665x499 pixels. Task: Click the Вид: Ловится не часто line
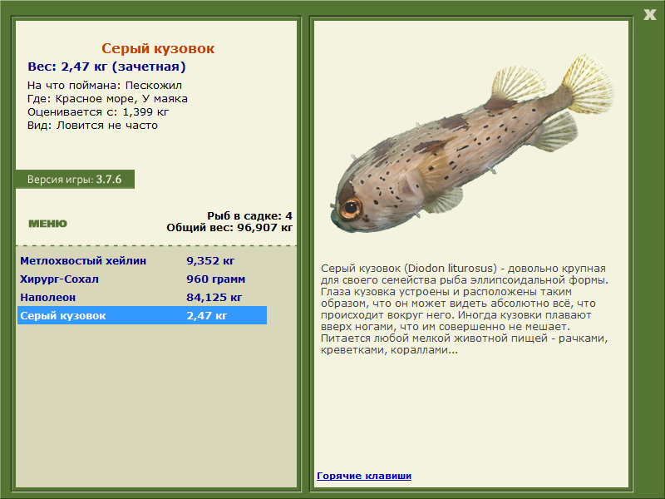[x=92, y=126]
